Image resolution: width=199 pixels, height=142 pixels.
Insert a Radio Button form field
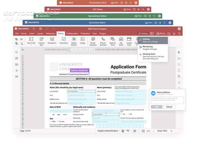pos(74,41)
